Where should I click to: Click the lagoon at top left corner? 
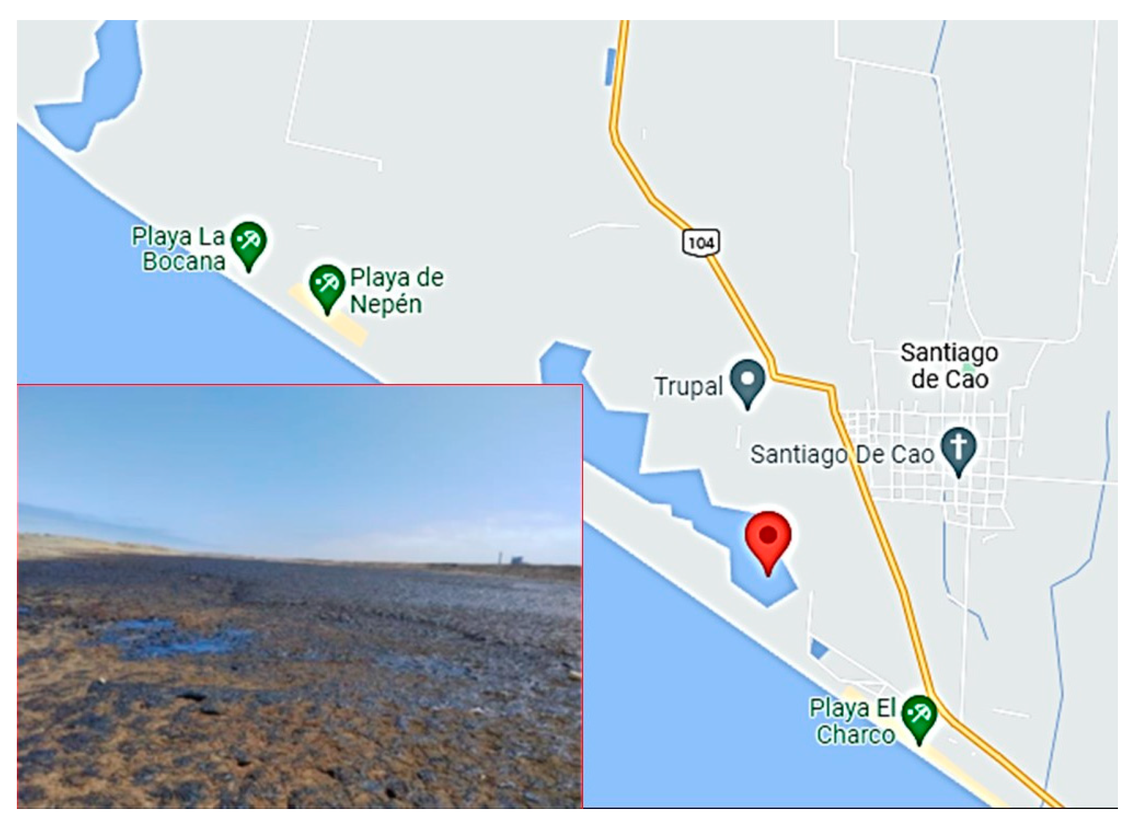point(89,85)
